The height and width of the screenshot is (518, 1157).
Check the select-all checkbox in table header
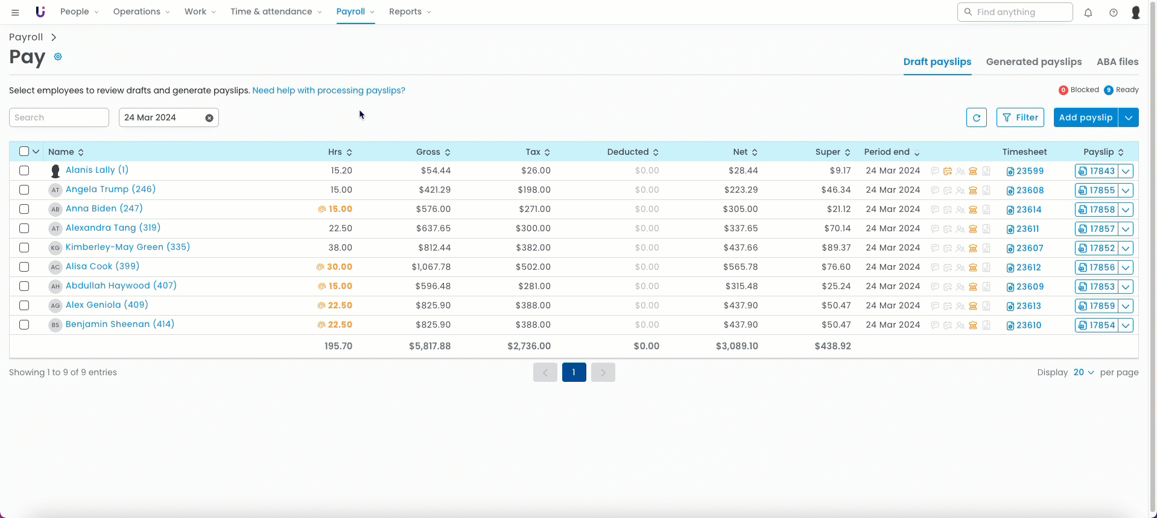click(24, 152)
